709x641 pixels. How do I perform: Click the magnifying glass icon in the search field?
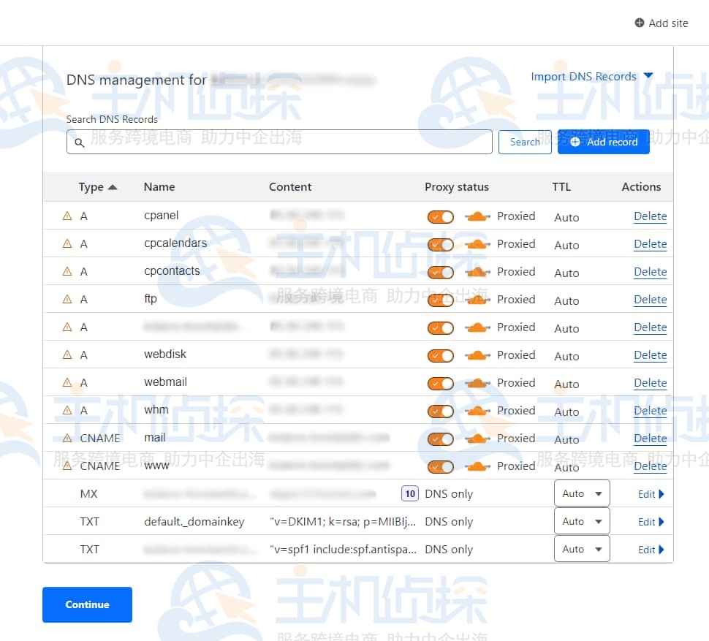click(x=80, y=143)
